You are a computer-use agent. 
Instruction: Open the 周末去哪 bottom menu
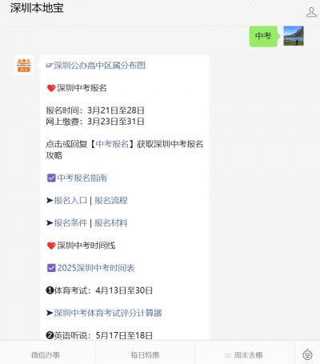point(248,355)
